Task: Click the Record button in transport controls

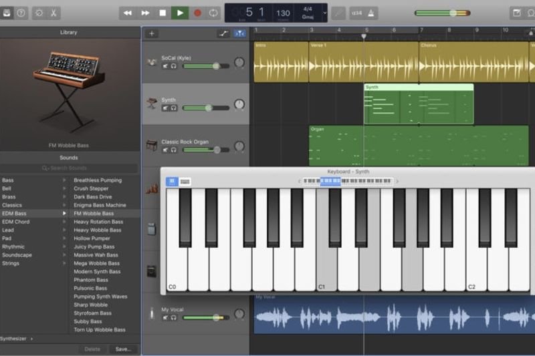Action: pos(197,13)
